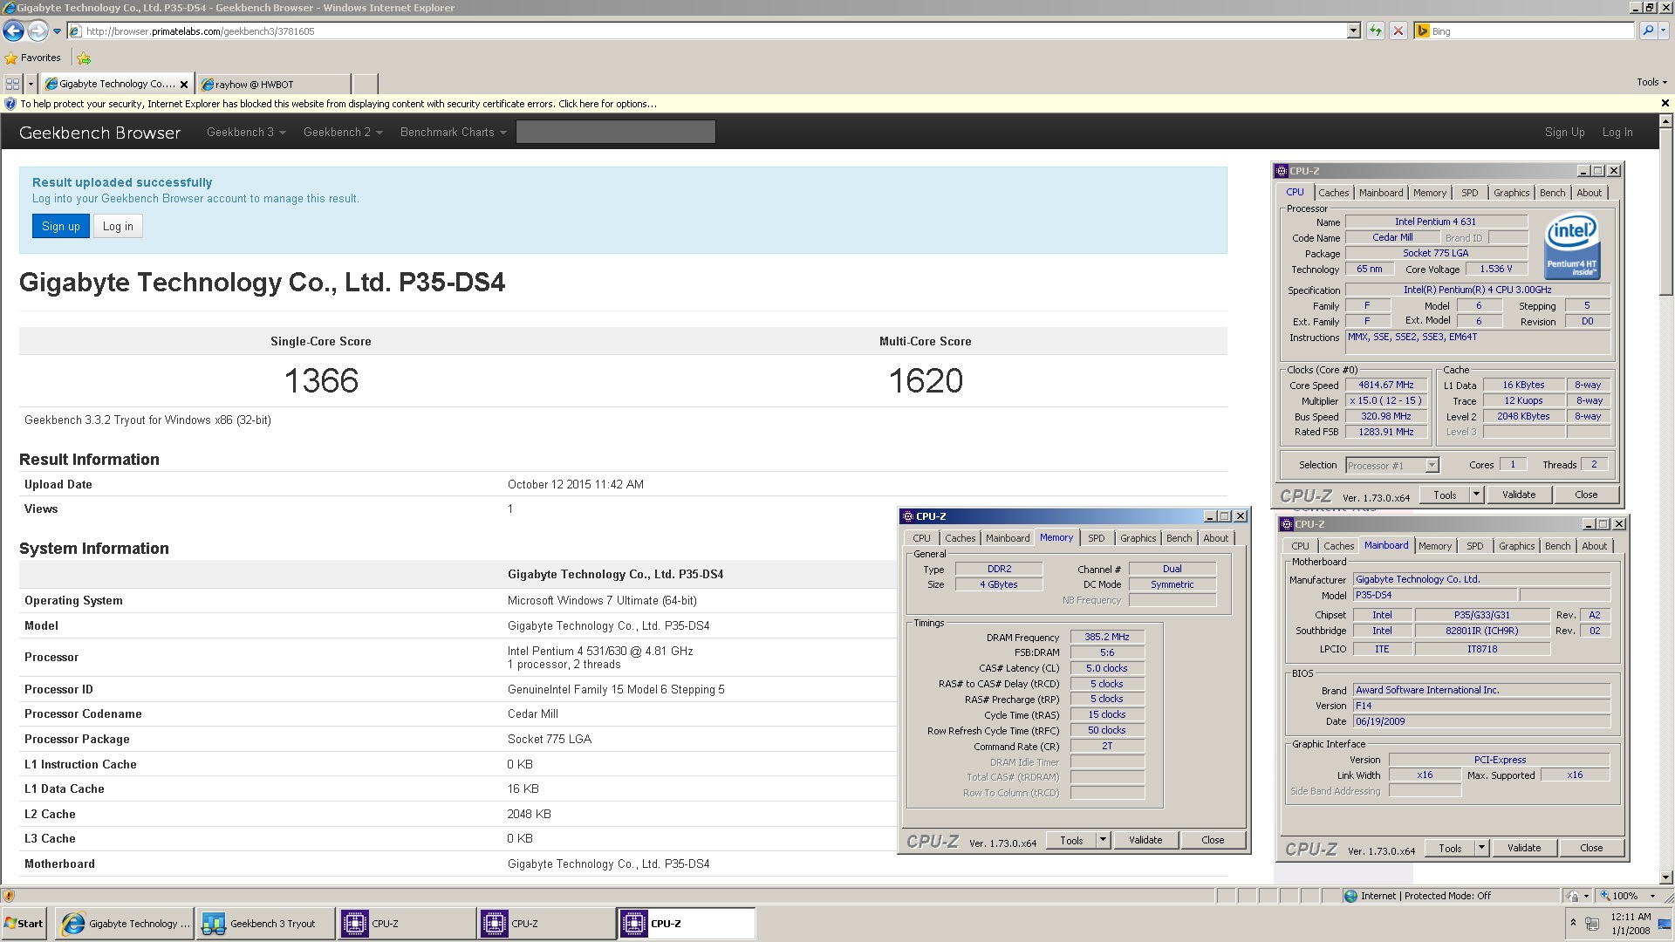The height and width of the screenshot is (942, 1675).
Task: Select third active CPU-Z taskbar item
Action: pyautogui.click(x=687, y=923)
